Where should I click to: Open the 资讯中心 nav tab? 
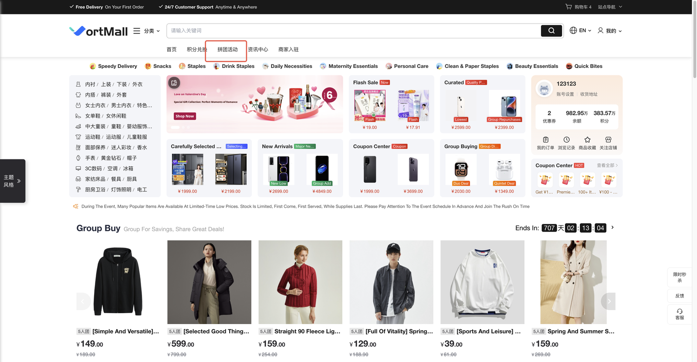[x=258, y=50]
